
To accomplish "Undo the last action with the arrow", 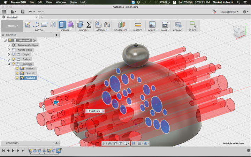I will pyautogui.click(x=31, y=12).
